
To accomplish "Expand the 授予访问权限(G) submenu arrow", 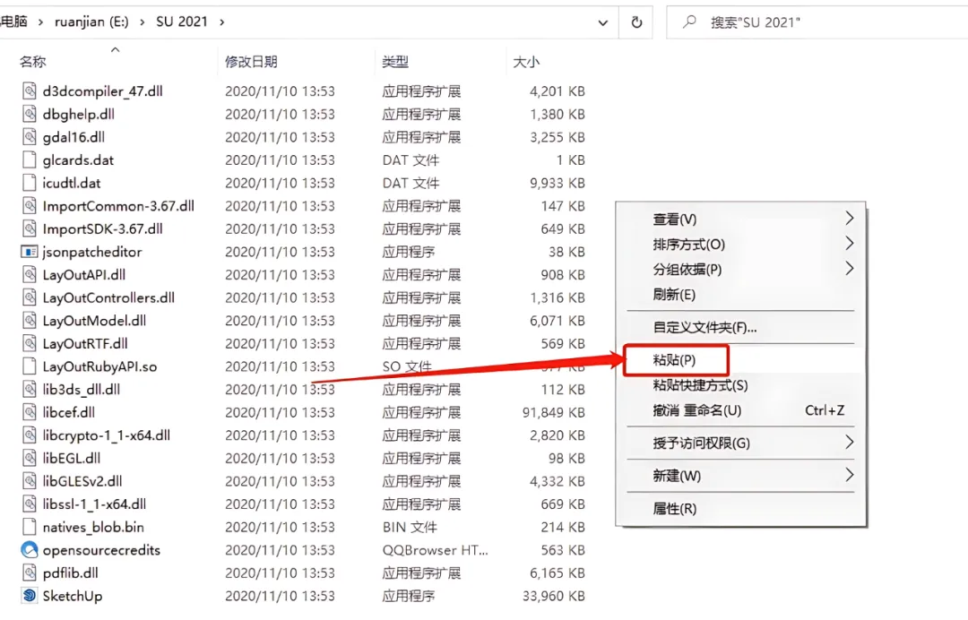I will pyautogui.click(x=850, y=442).
